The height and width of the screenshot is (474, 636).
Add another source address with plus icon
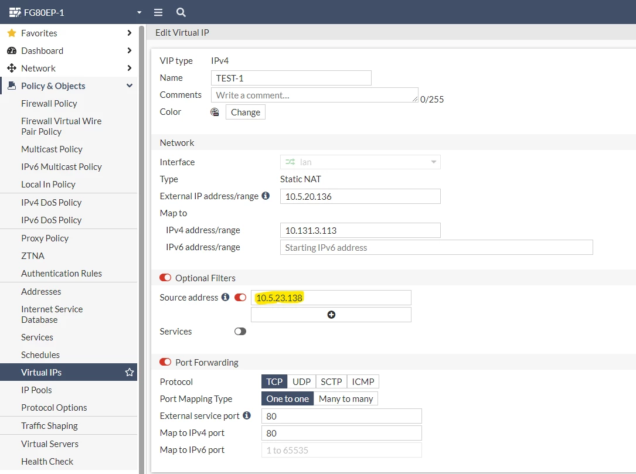pyautogui.click(x=331, y=315)
